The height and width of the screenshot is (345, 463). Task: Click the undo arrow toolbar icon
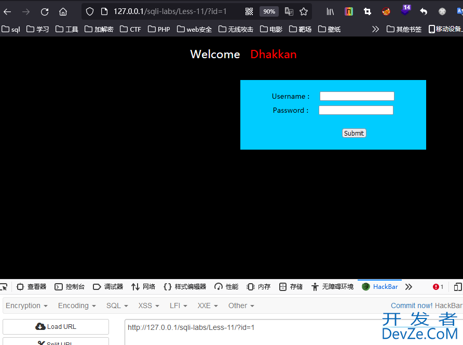coord(424,11)
